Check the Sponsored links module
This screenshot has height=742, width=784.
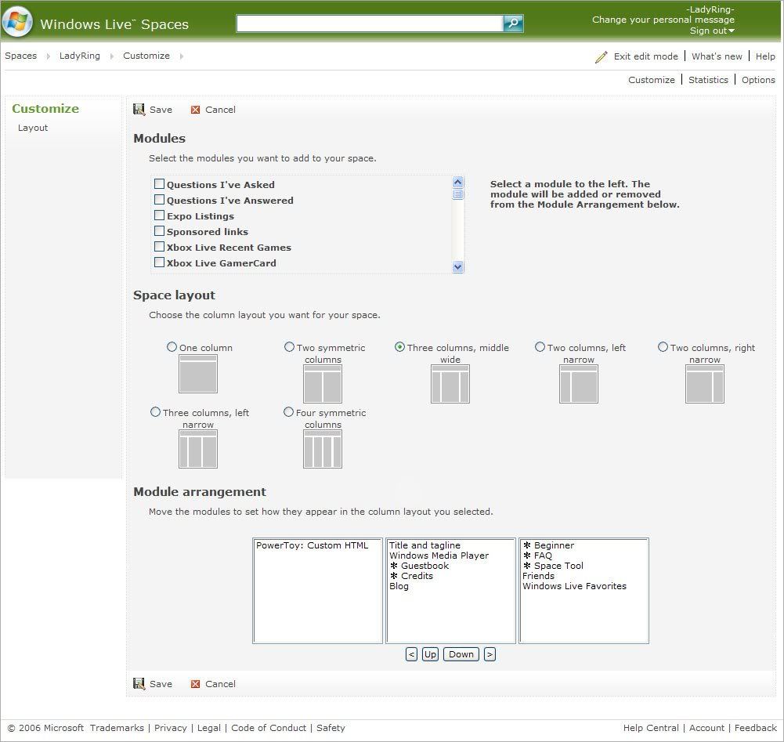pos(159,230)
